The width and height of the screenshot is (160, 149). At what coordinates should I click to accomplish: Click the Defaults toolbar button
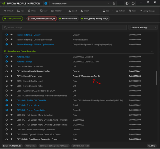pos(9,11)
